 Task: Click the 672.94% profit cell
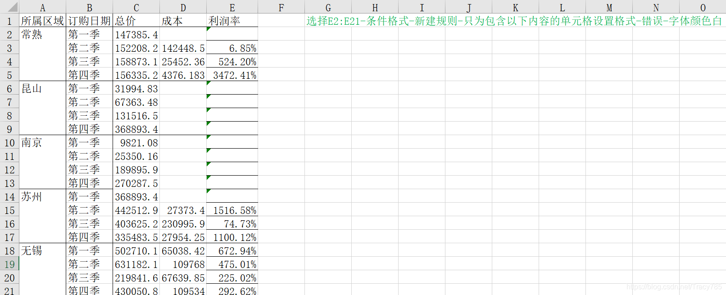tap(232, 250)
